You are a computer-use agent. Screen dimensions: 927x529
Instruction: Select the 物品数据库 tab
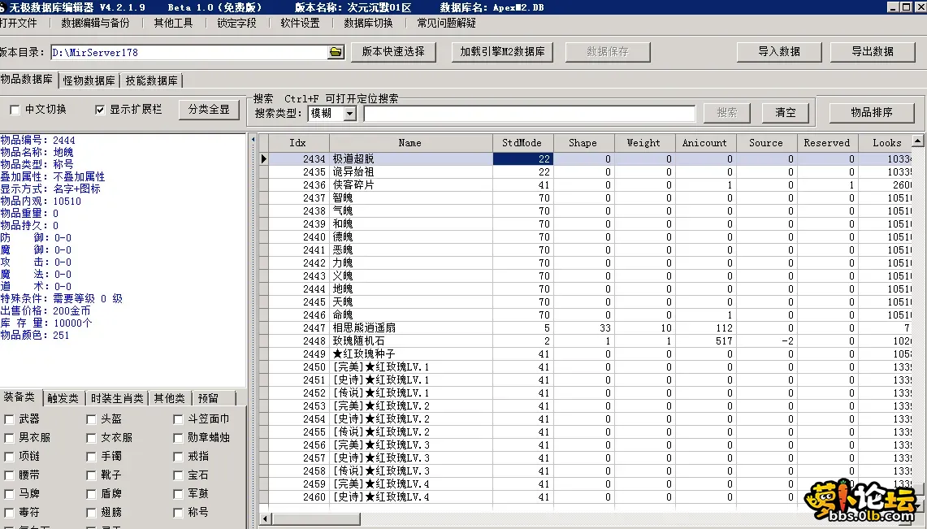[x=27, y=79]
